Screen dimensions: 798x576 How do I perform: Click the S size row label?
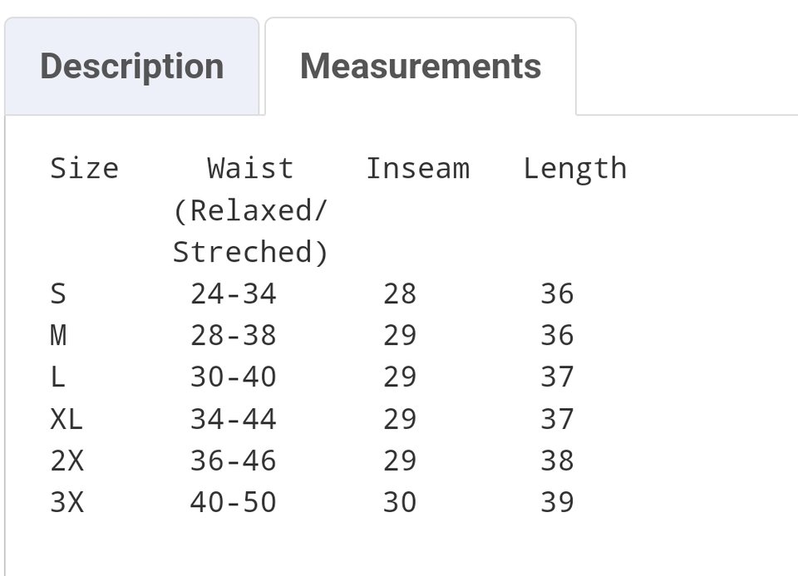(58, 293)
